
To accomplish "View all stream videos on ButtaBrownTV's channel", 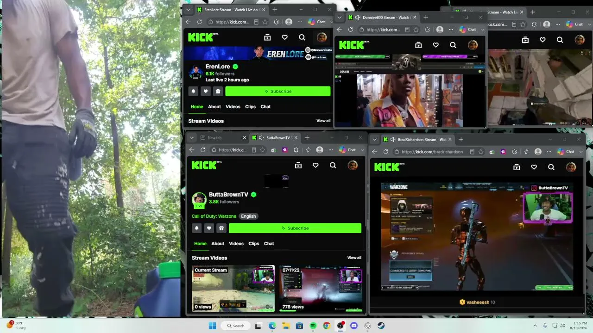I will (x=354, y=258).
